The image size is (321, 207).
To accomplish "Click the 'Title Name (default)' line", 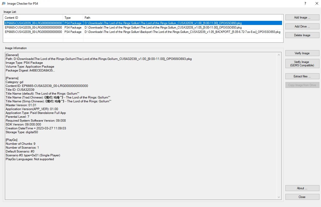I will [x=43, y=94].
